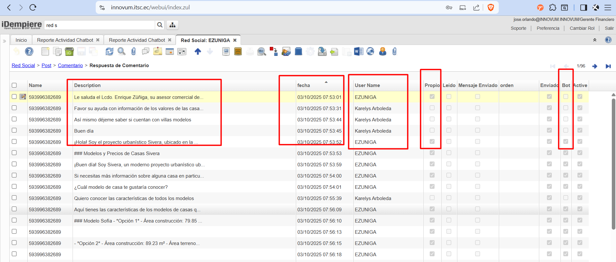Open the Find record magnifier icon
Screen dimensions: 616x262
[x=121, y=51]
